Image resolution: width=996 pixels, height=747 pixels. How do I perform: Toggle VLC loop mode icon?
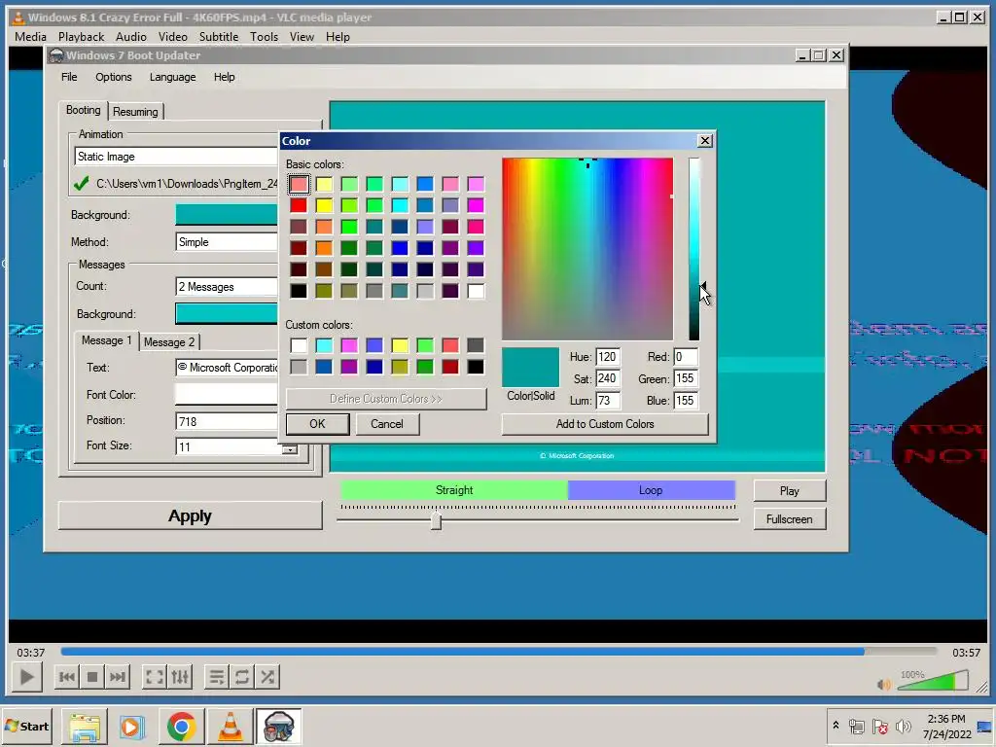(242, 677)
